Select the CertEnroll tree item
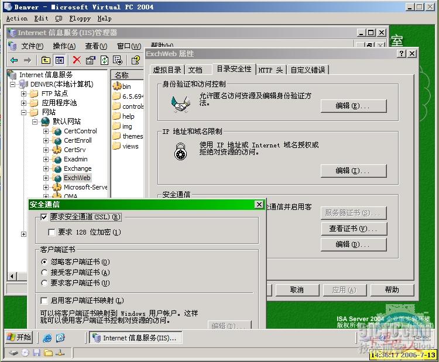Screen dimensions: 439x362 coord(77,140)
